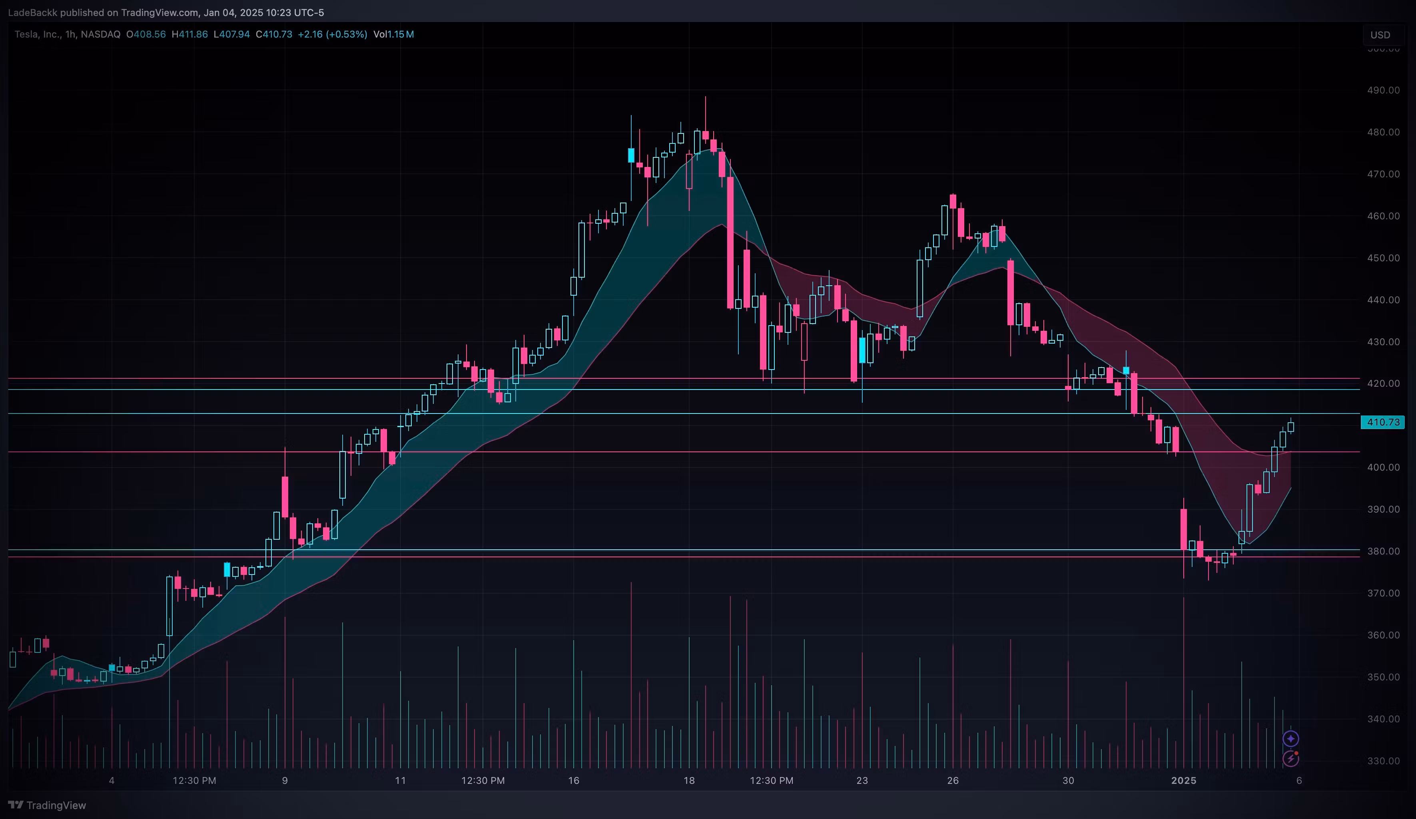Click the 23 date label on time axis
This screenshot has height=819, width=1416.
point(862,780)
